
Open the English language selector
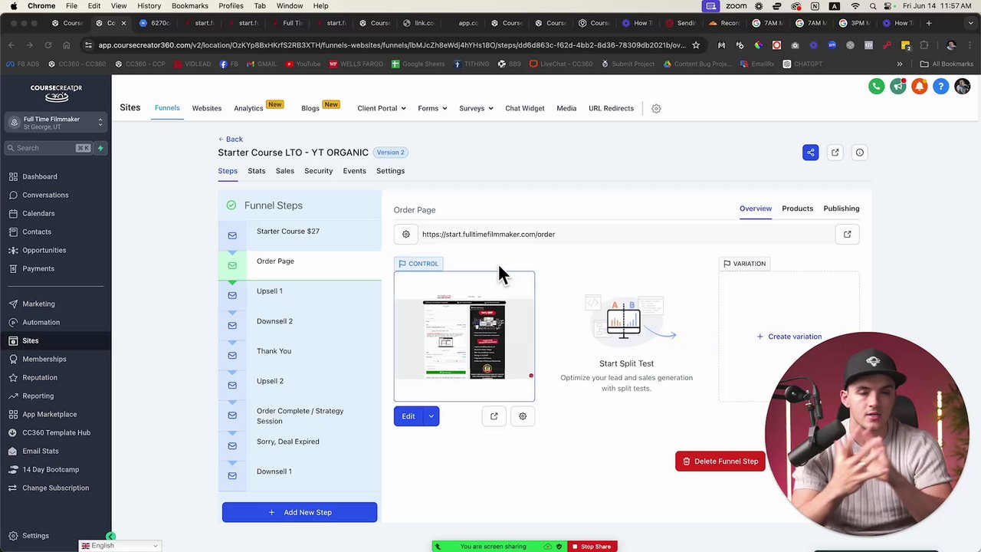click(120, 546)
